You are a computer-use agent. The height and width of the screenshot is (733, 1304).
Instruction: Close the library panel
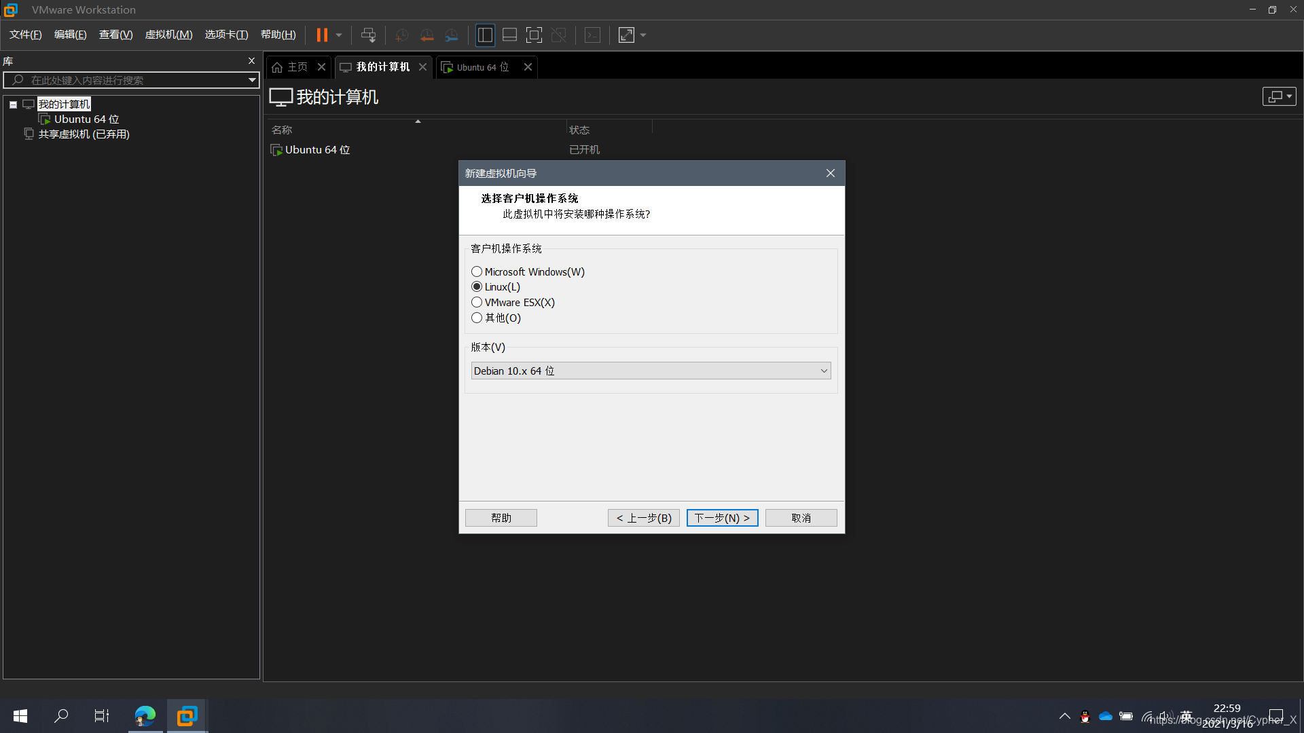[x=251, y=61]
